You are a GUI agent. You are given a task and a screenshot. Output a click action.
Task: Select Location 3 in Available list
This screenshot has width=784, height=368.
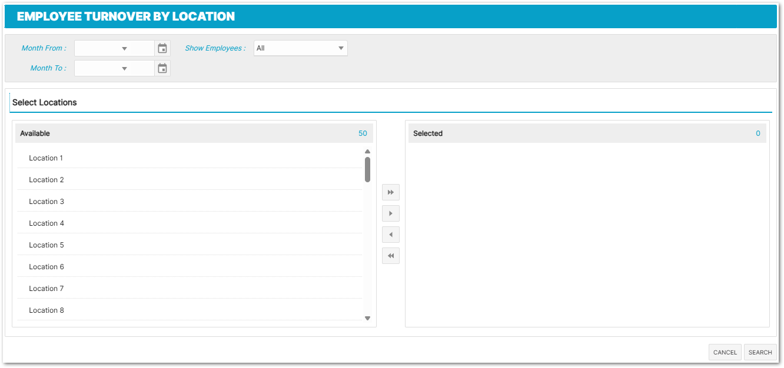coord(46,202)
